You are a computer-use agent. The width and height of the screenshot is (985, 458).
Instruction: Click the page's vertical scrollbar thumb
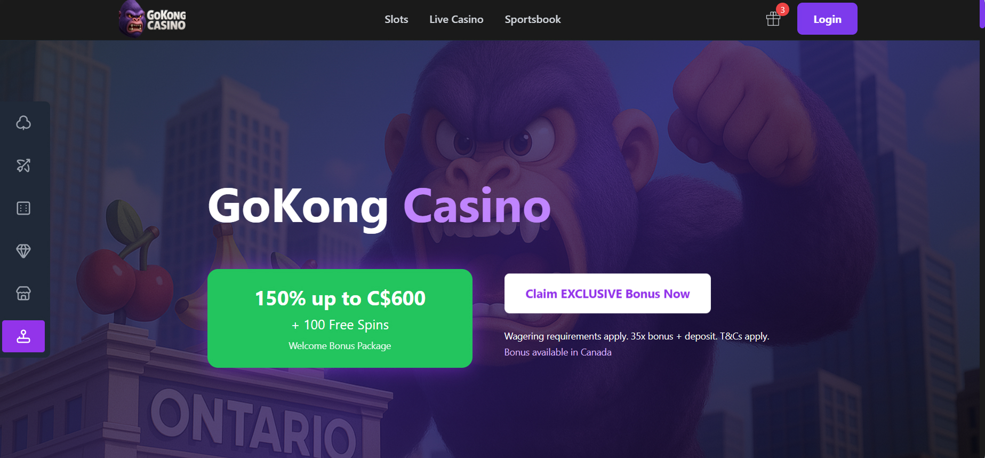pyautogui.click(x=982, y=14)
